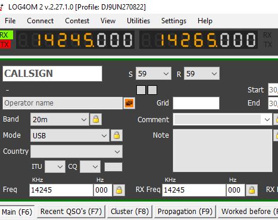Toggle the RX Freq lock icon
Image resolution: width=278 pixels, height=220 pixels.
pyautogui.click(x=252, y=190)
